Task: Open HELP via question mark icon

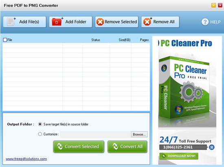Action: (205, 22)
